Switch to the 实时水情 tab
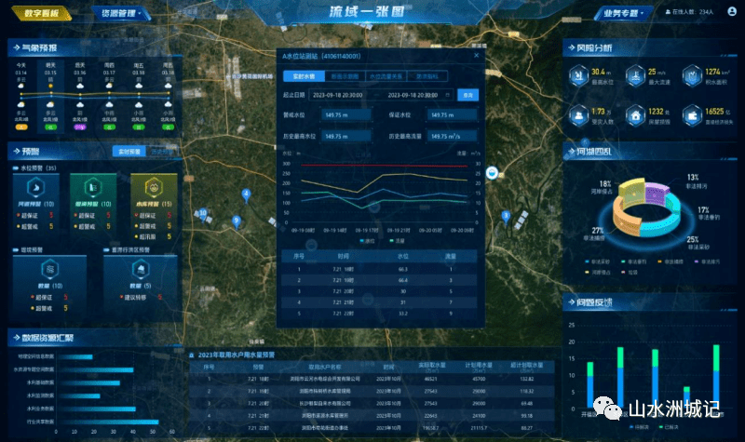 click(305, 76)
